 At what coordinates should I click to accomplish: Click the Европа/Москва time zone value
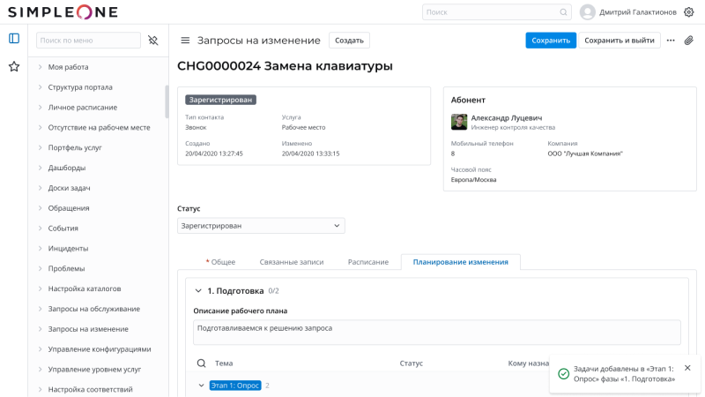(473, 180)
